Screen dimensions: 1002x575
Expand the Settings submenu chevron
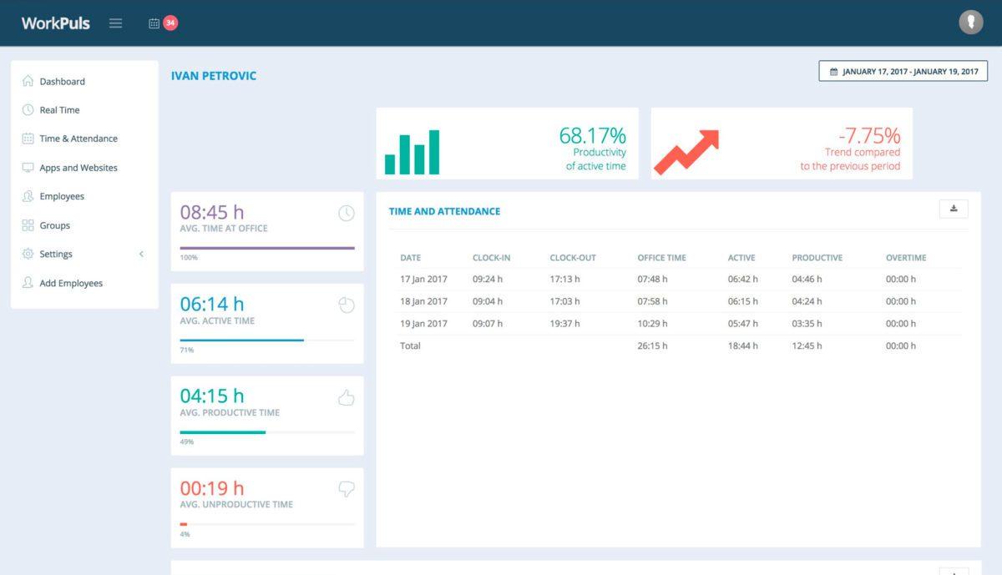coord(141,254)
